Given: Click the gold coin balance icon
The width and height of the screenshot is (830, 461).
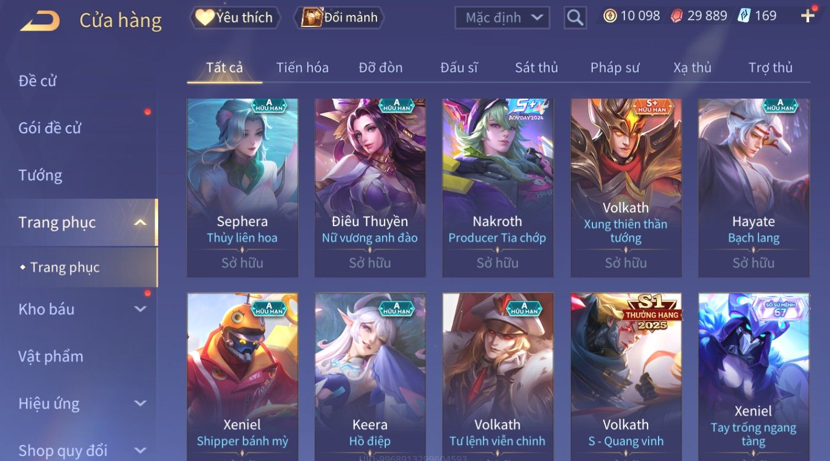Looking at the screenshot, I should coord(610,16).
